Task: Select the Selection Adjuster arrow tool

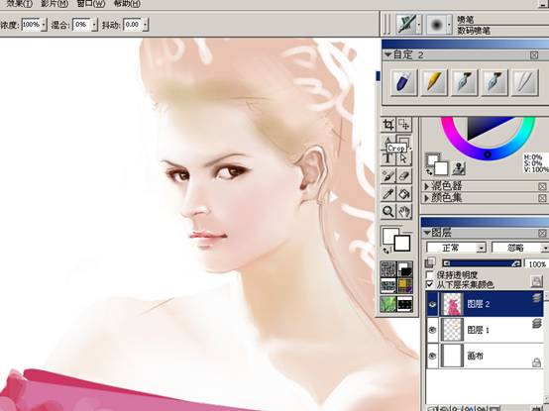Action: coord(404,158)
